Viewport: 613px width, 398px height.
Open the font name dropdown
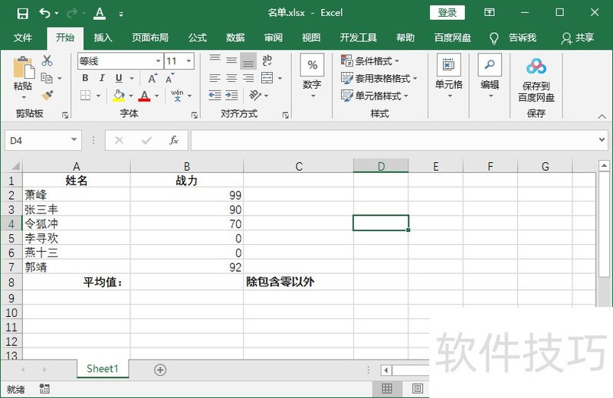158,61
